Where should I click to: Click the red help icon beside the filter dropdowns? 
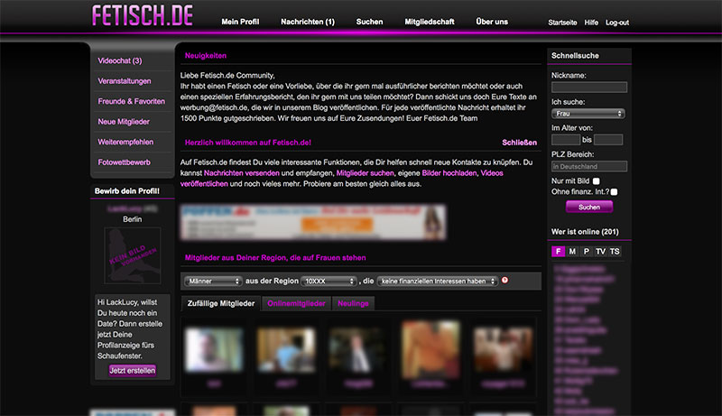click(x=504, y=281)
